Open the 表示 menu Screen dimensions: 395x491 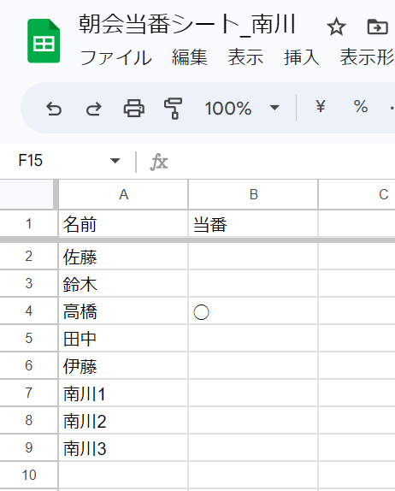[x=245, y=57]
